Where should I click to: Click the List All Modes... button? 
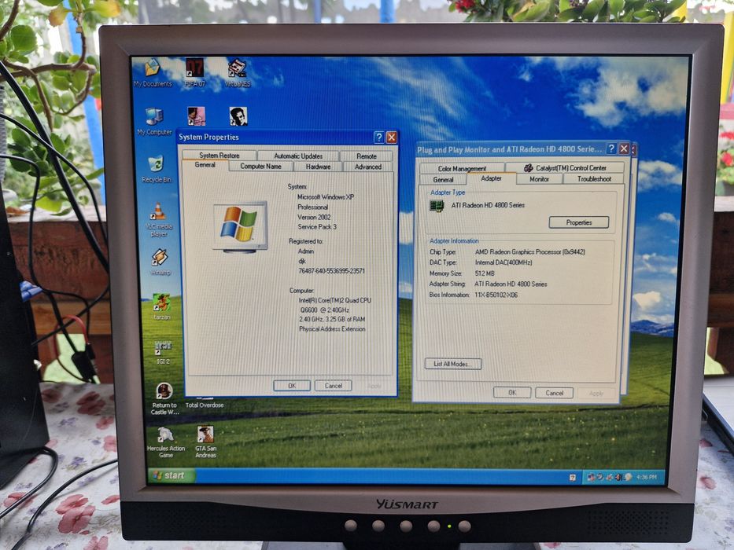point(452,364)
